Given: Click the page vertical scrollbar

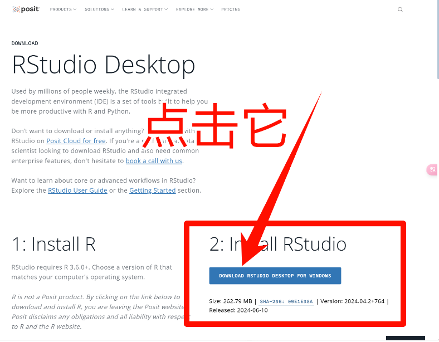Looking at the screenshot, I should (x=437, y=39).
